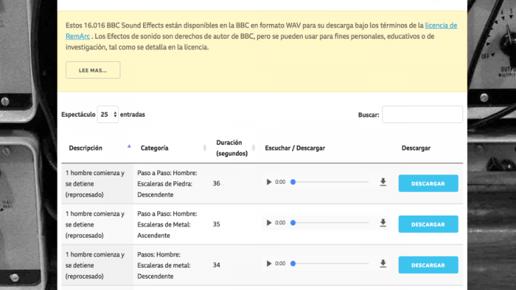The height and width of the screenshot is (290, 516).
Task: Click download arrow icon in first audio player
Action: (383, 182)
